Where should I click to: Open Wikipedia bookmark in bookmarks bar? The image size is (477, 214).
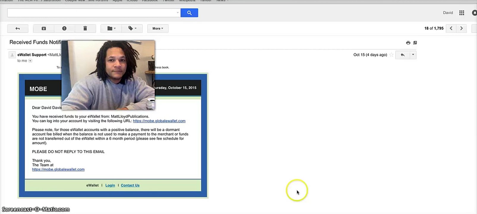[x=187, y=1]
